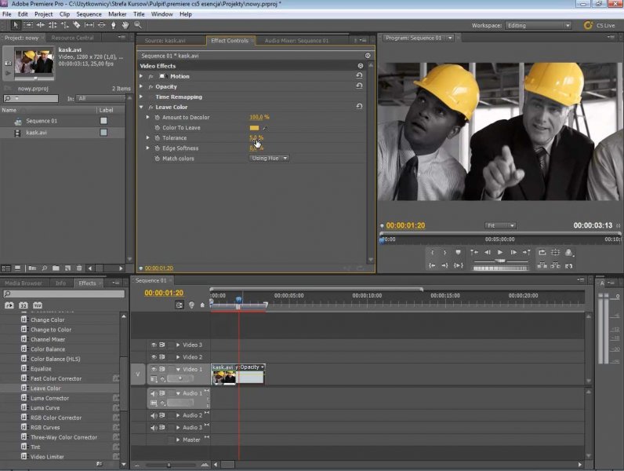Mute the Audio 2 track output
The width and height of the screenshot is (624, 471).
click(154, 415)
